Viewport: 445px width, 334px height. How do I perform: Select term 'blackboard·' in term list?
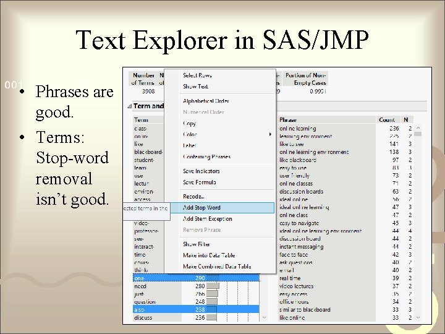pos(148,152)
